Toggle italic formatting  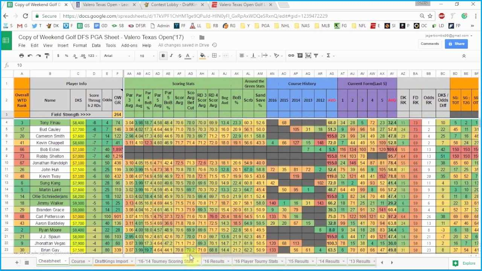tap(171, 56)
